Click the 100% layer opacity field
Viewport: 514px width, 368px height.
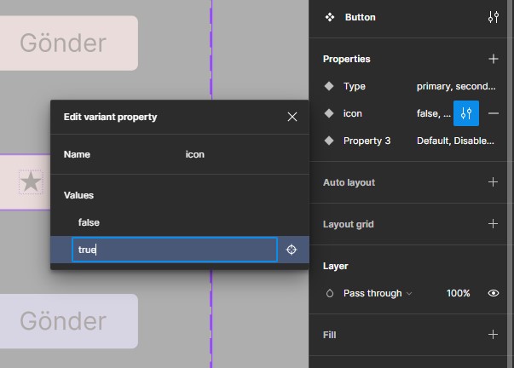(458, 293)
